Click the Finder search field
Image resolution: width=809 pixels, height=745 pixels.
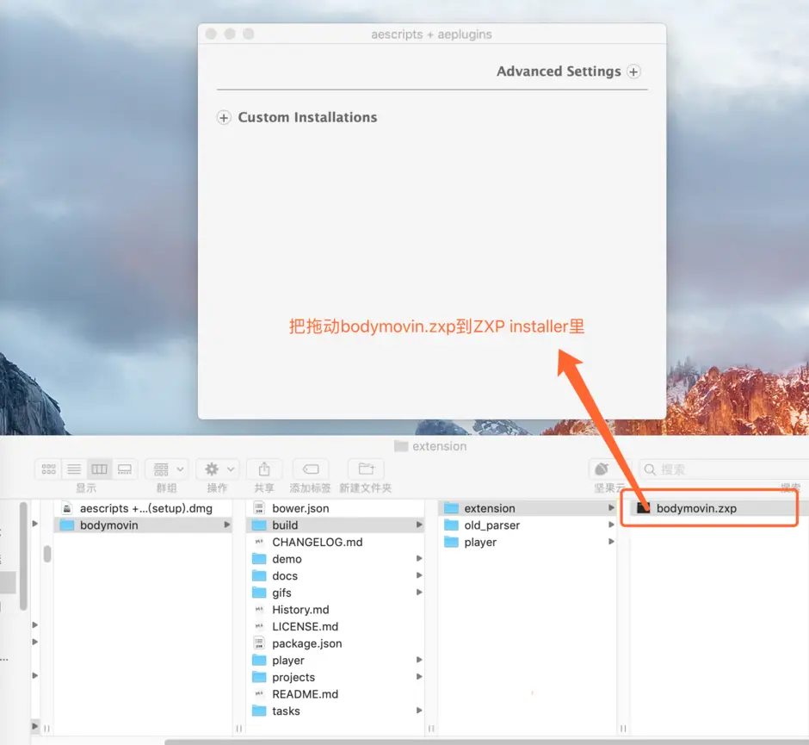[724, 469]
